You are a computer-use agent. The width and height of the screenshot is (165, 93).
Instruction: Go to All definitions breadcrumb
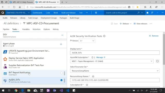pos(11,23)
